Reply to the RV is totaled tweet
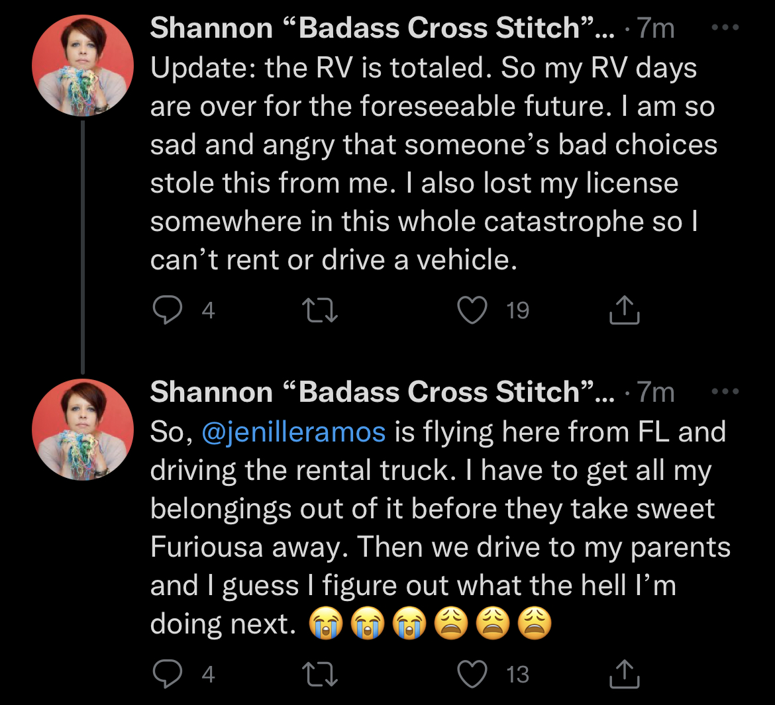Viewport: 775px width, 705px height. (x=167, y=310)
